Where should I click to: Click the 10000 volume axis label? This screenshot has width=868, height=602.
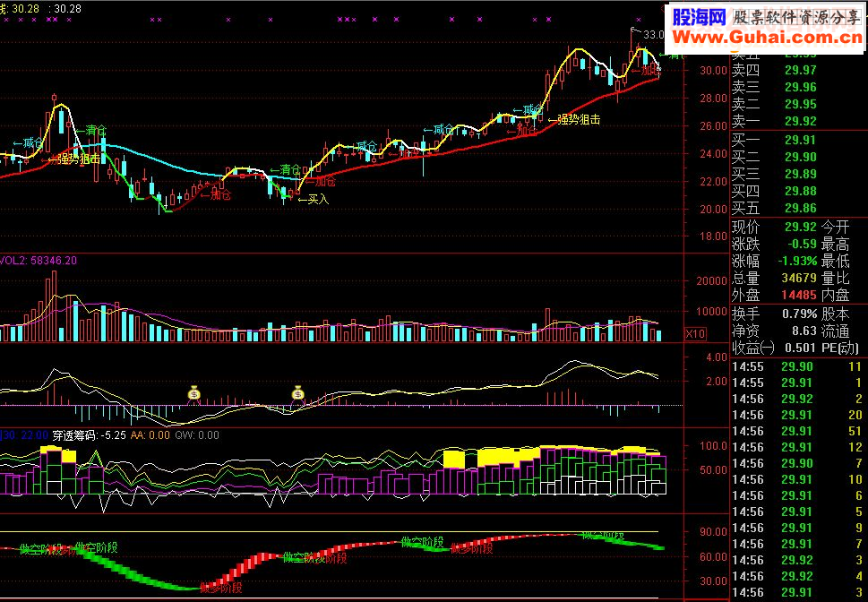coord(710,311)
